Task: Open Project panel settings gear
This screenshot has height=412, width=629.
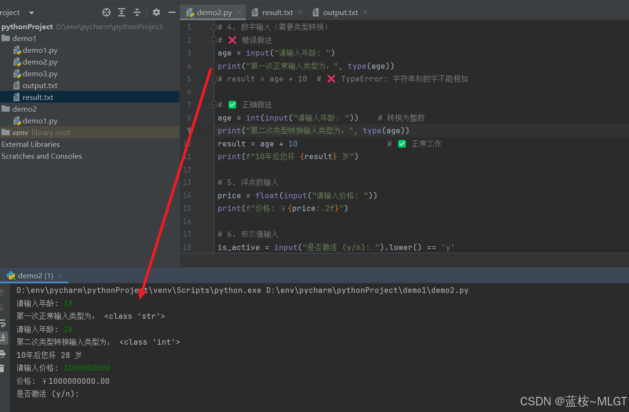Action: tap(156, 13)
